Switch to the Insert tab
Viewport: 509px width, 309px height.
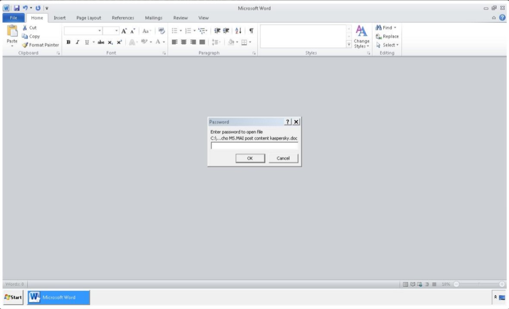[x=60, y=18]
